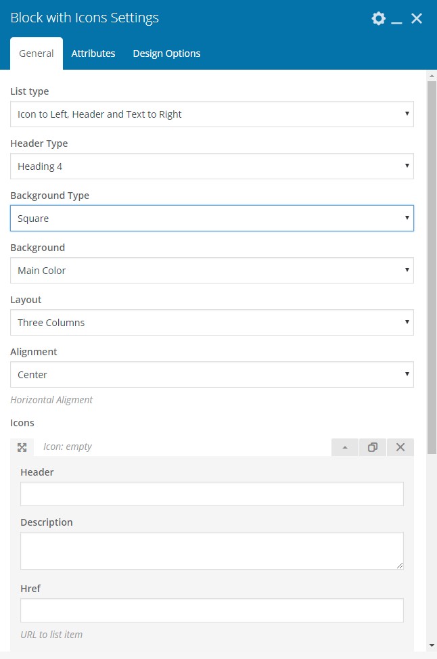Close the Block with Icons Settings panel
Image resolution: width=437 pixels, height=659 pixels.
click(417, 18)
